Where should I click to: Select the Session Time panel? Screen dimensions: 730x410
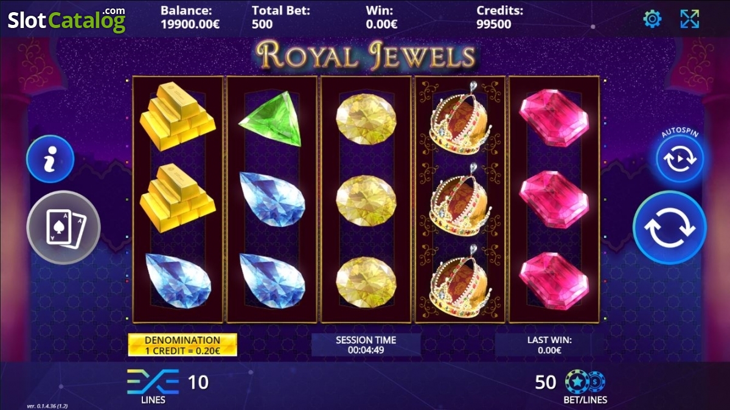click(366, 345)
